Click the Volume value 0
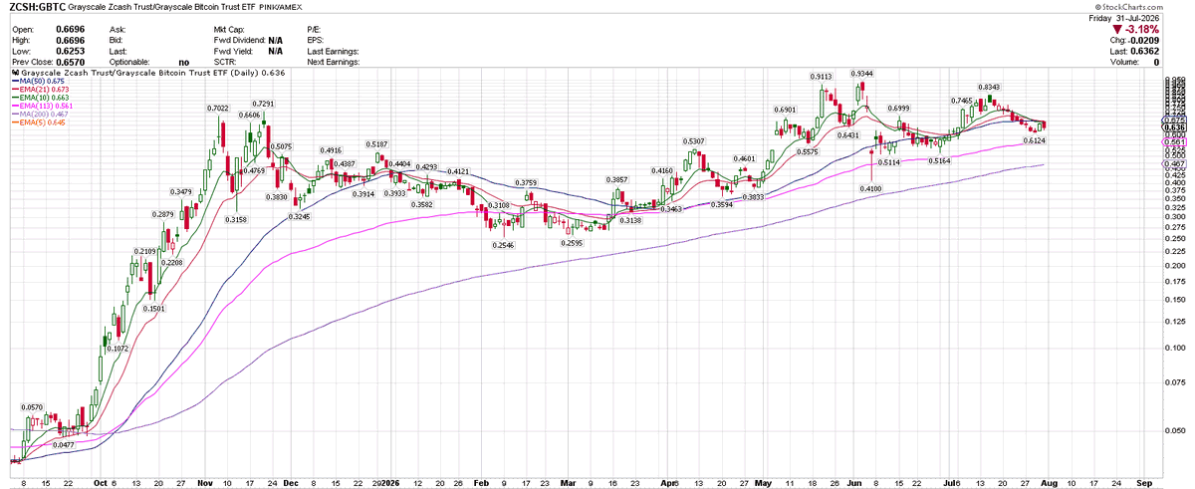 click(x=1158, y=62)
